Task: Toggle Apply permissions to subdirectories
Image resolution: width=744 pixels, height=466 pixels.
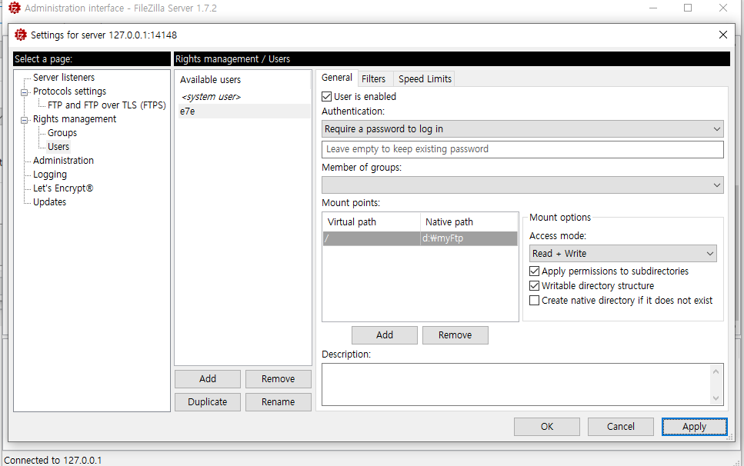Action: click(x=534, y=271)
